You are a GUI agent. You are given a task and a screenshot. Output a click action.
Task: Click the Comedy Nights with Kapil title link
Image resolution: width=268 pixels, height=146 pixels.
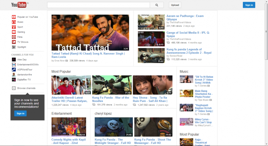tap(69, 140)
